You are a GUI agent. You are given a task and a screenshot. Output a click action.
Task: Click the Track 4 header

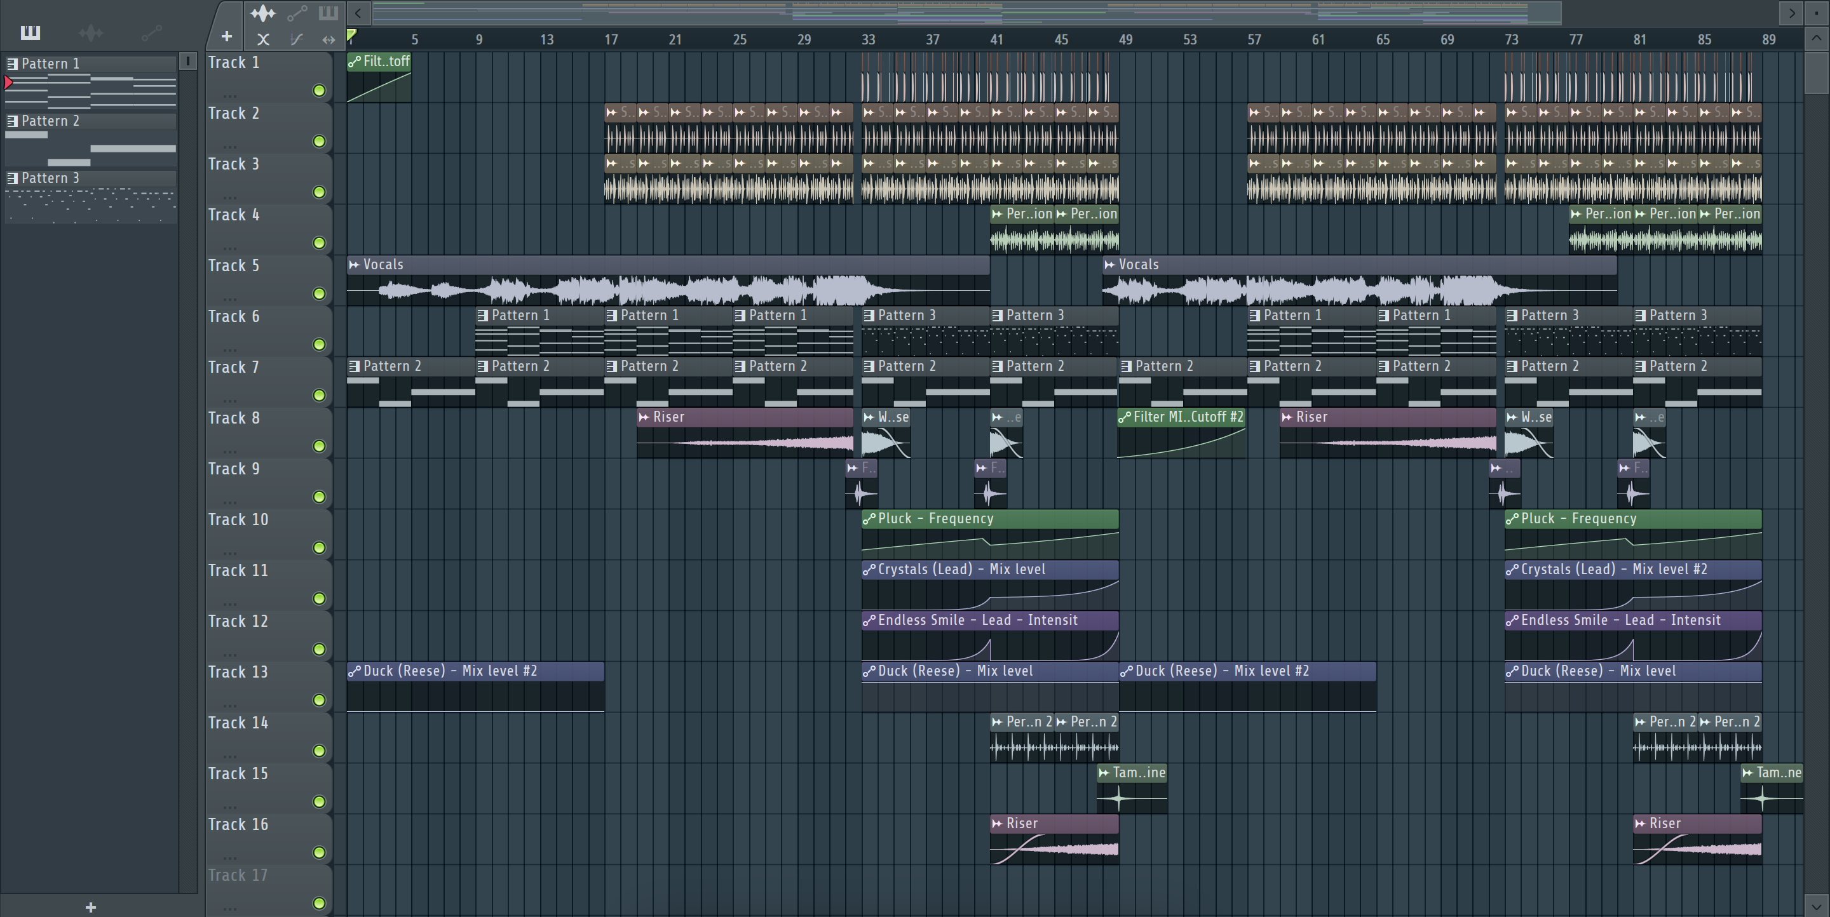pyautogui.click(x=269, y=229)
